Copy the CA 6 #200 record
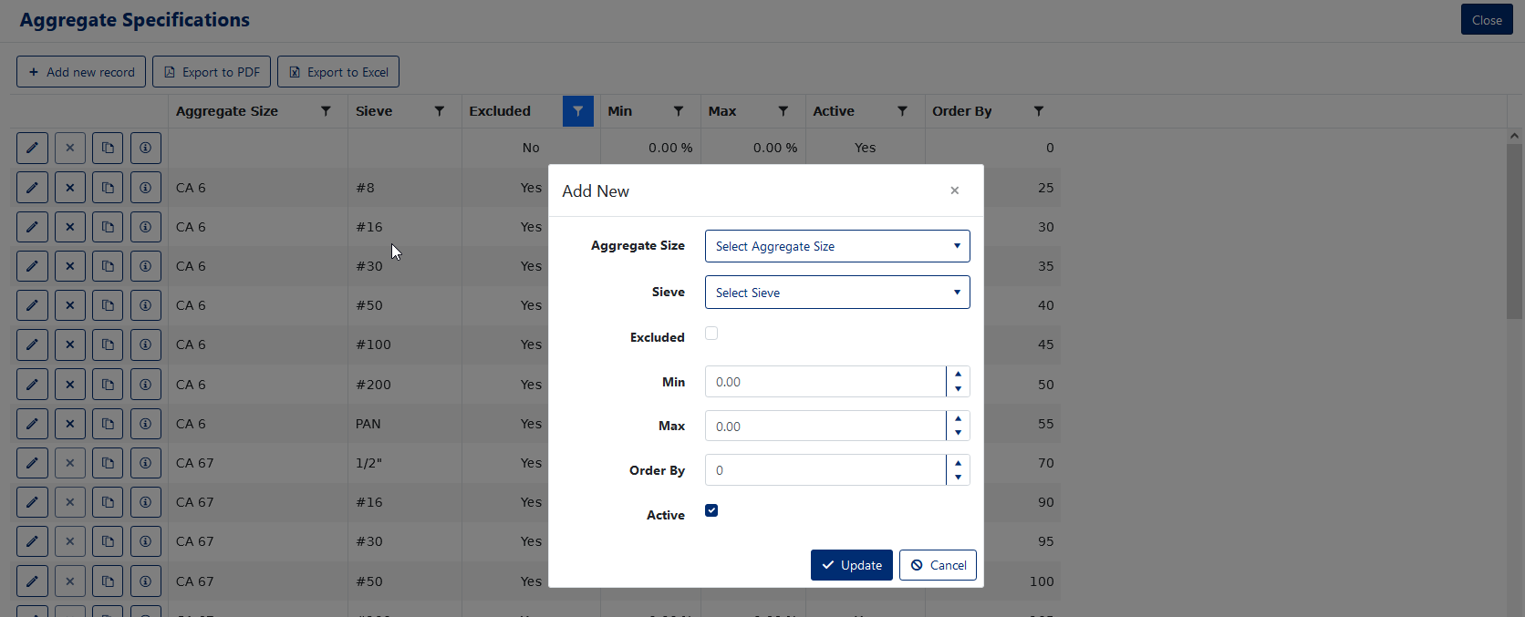1525x617 pixels. point(108,385)
